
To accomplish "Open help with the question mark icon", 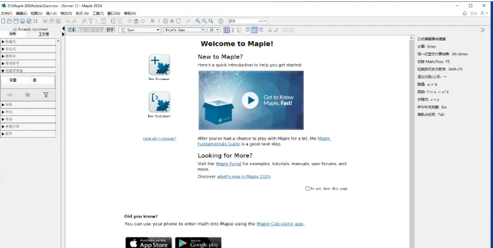I will coord(220,21).
